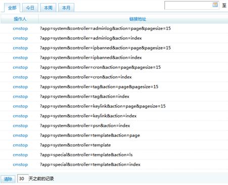This screenshot has width=228, height=185.
Task: Click the 清除 button
Action: [x=8, y=179]
